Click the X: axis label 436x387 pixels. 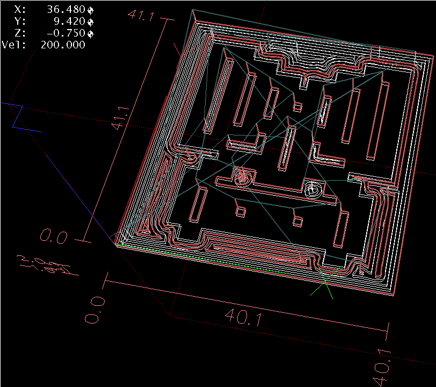19,10
